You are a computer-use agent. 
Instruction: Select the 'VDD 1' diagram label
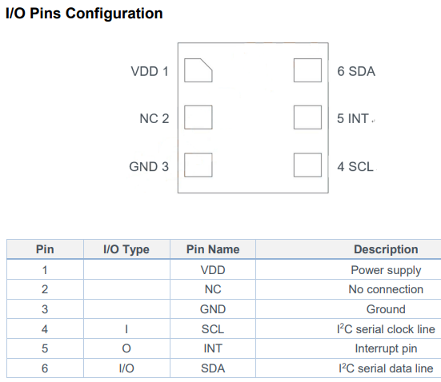click(x=150, y=71)
